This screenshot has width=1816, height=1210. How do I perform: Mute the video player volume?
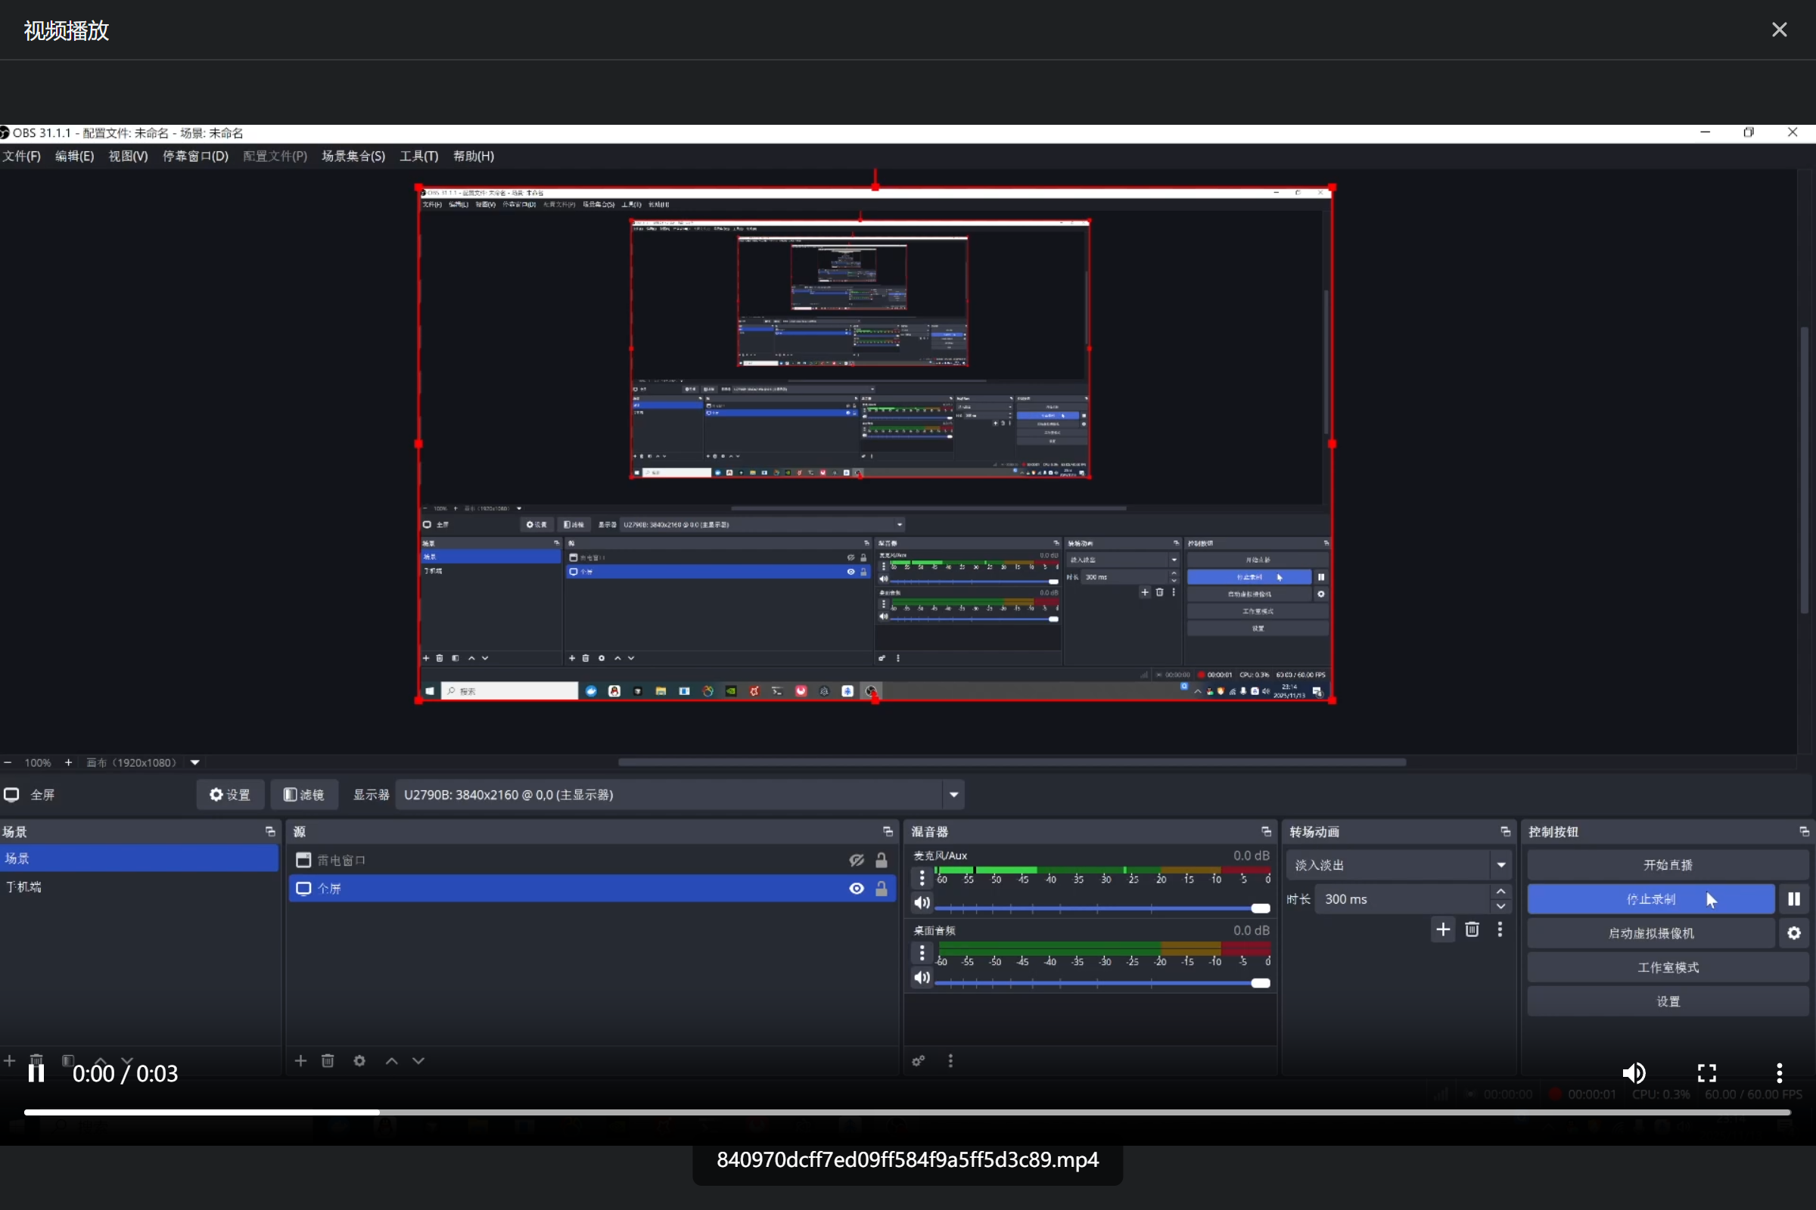(1634, 1072)
